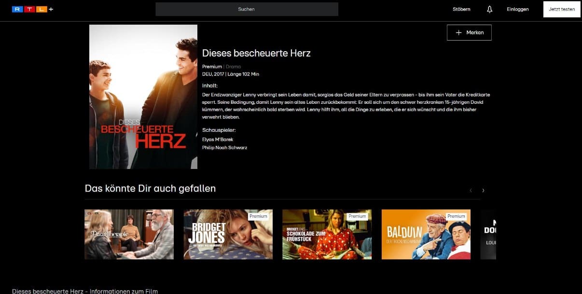Click the Jetzt testen button

pos(562,9)
